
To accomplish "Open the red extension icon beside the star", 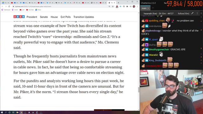I will 117,6.
